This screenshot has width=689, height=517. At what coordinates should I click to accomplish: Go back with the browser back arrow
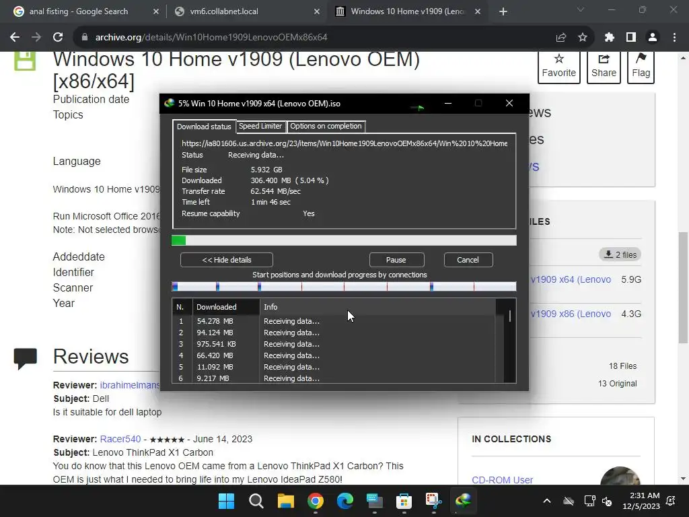(x=15, y=38)
